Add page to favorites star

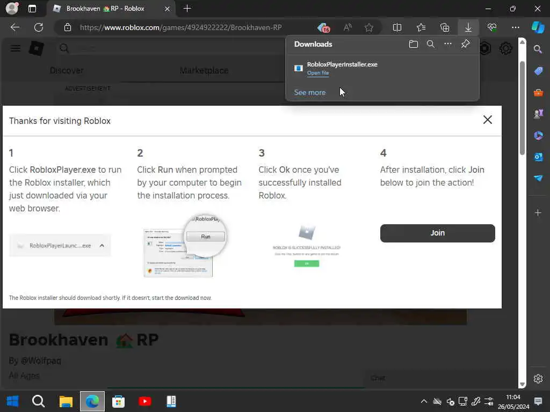pos(368,27)
